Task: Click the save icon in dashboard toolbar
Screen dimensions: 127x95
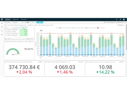Action: tap(26, 22)
